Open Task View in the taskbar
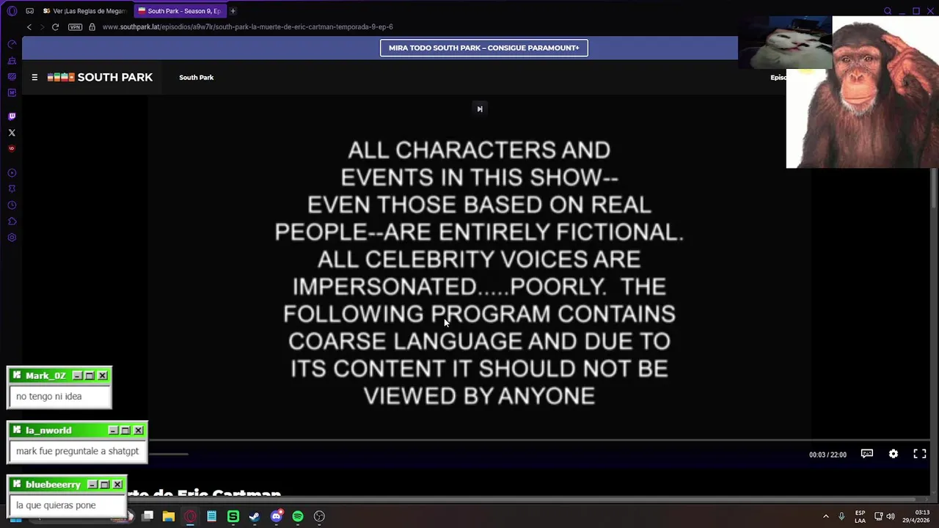939x528 pixels. 147,516
